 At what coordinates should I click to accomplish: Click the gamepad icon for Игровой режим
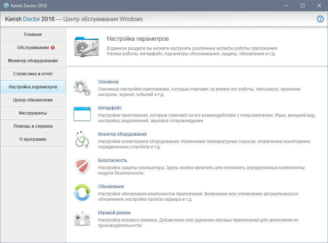coord(82,219)
